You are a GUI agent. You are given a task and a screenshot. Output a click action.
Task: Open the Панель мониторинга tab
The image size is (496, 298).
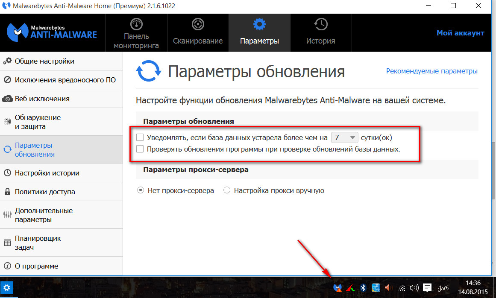[x=136, y=32]
